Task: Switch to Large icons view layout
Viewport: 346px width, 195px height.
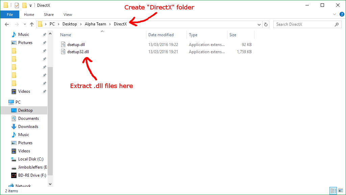Action: 341,191
